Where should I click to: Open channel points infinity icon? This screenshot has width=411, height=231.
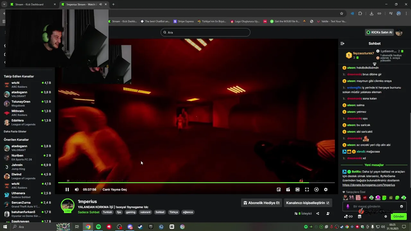(348, 217)
